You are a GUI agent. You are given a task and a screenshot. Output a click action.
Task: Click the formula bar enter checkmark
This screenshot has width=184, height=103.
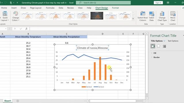(21, 29)
